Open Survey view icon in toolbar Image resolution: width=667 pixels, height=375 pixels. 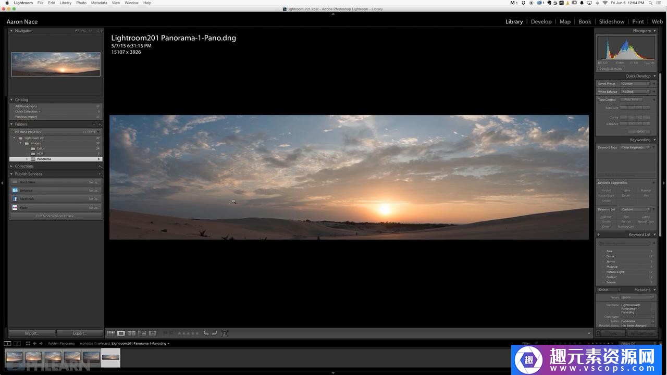tap(142, 333)
